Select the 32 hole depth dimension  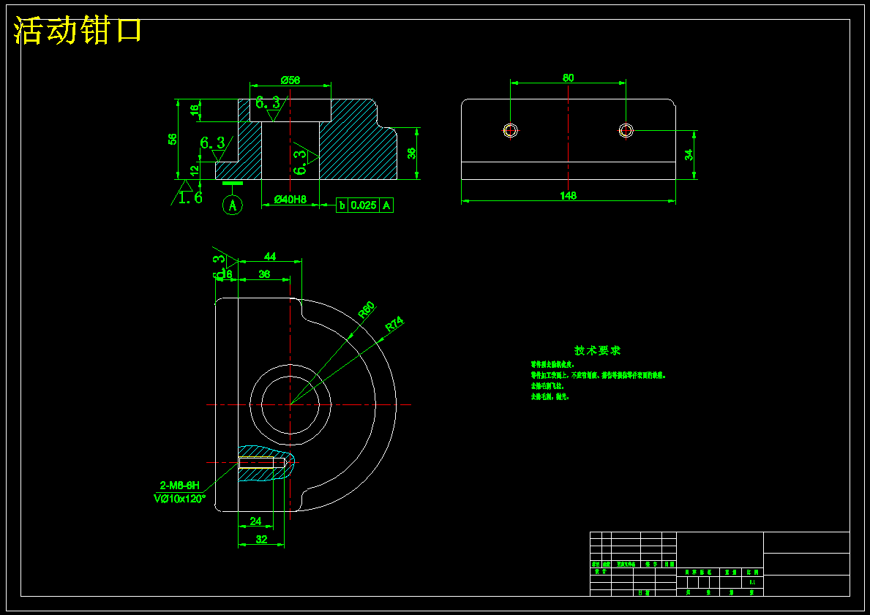261,539
